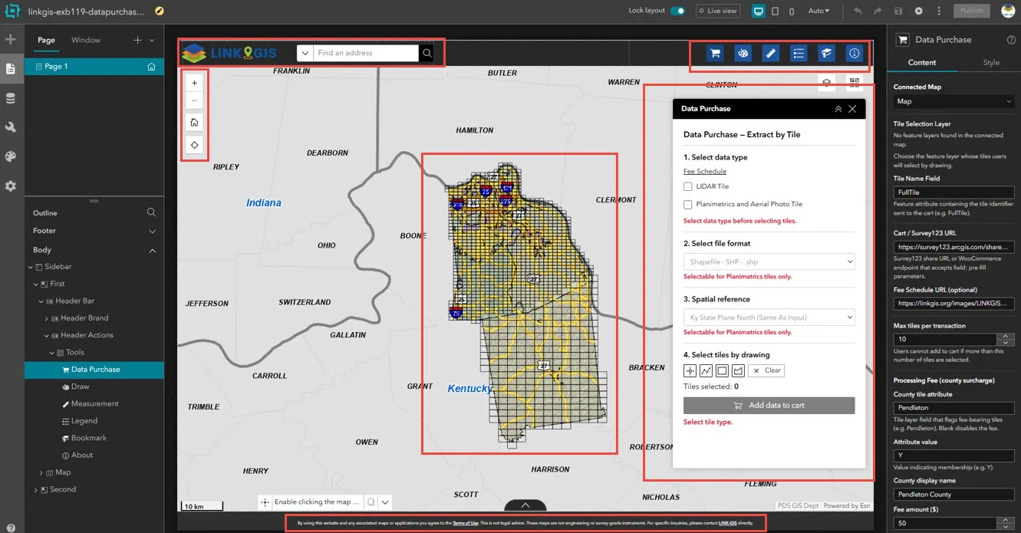
Task: Open the About info tool in map header
Action: pos(855,53)
